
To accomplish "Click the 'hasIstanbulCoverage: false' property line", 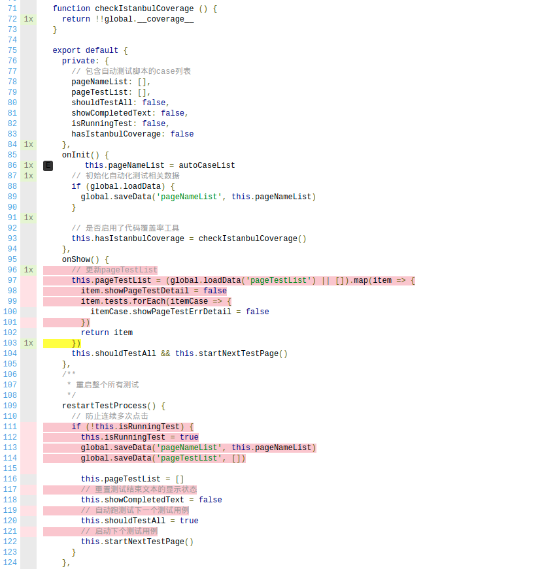I will point(132,134).
